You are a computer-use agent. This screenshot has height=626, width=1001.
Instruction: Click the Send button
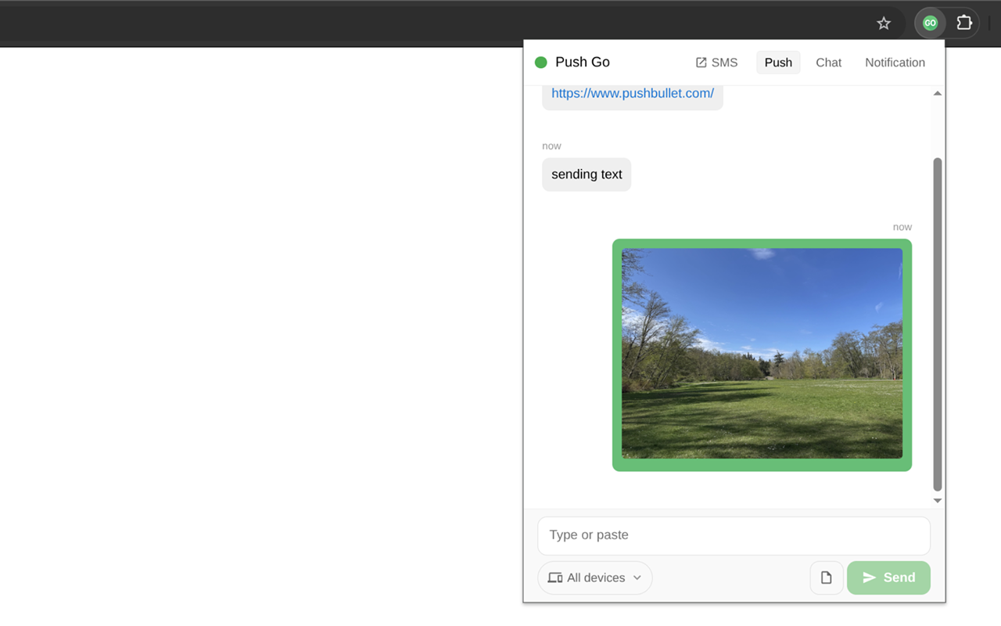[x=888, y=577]
